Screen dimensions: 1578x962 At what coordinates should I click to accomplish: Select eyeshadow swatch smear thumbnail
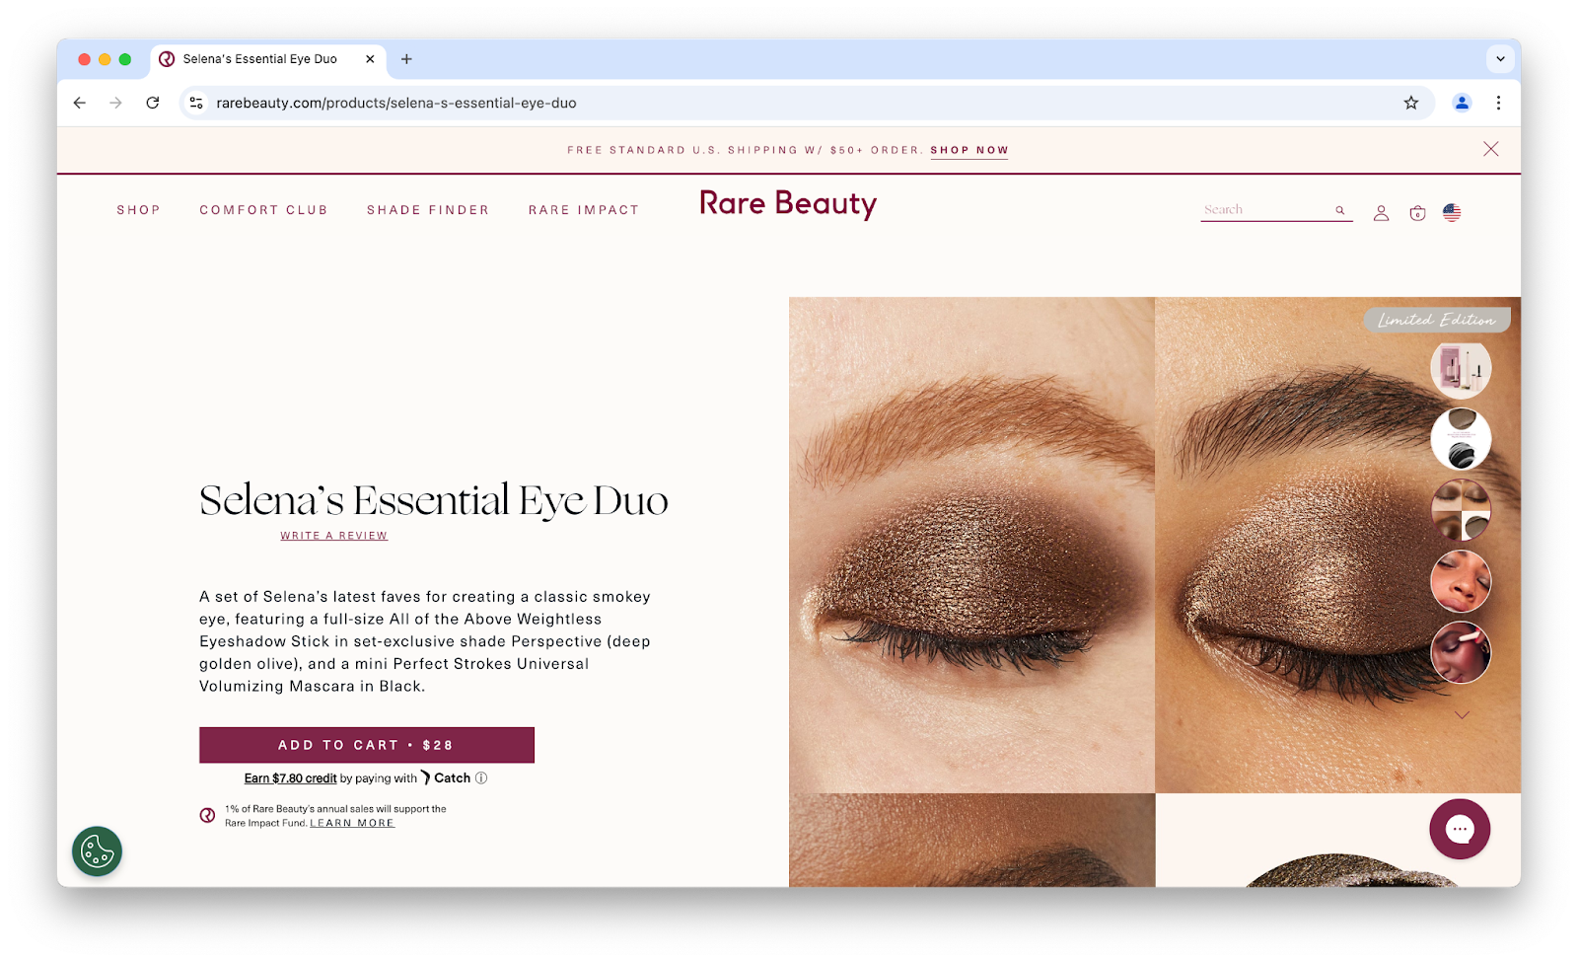(1461, 439)
